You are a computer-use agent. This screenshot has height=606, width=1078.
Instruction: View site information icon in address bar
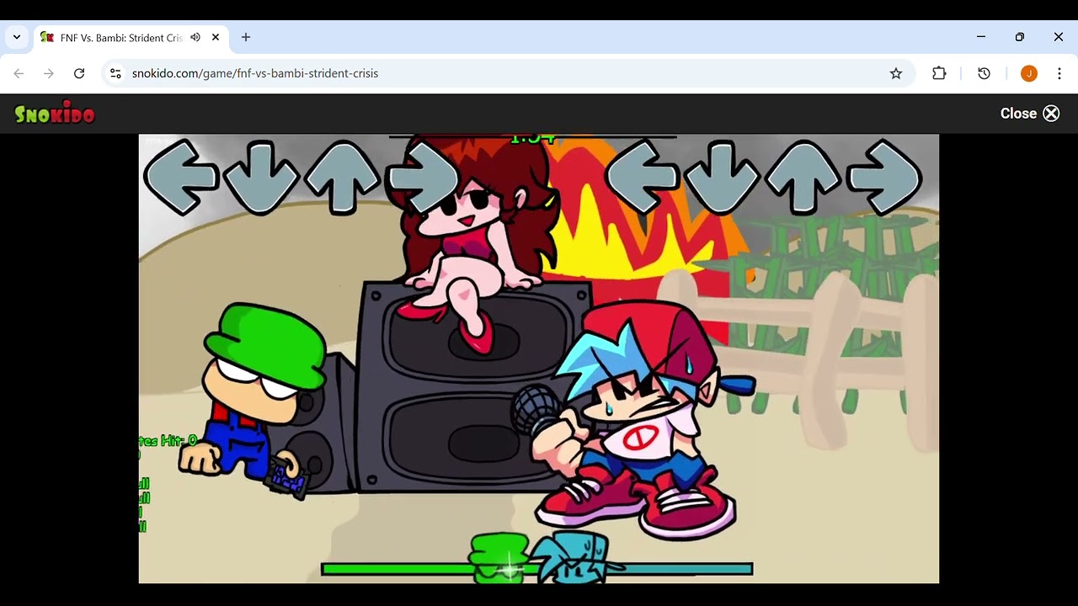click(115, 73)
